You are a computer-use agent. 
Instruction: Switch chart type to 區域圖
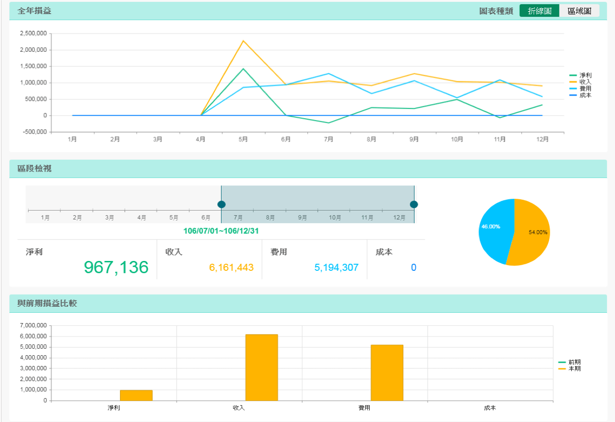pos(579,11)
